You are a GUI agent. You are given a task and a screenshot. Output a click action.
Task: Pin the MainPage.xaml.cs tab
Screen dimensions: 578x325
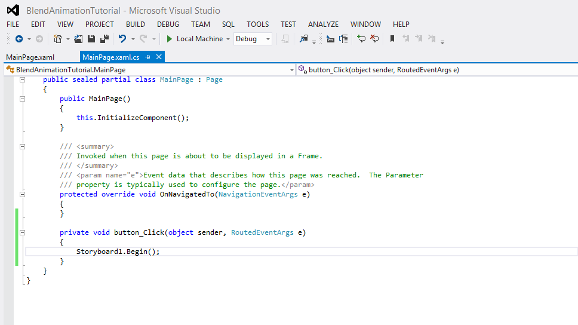(148, 57)
